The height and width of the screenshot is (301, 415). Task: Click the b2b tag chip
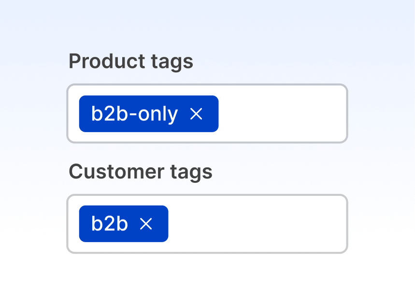[x=123, y=223]
